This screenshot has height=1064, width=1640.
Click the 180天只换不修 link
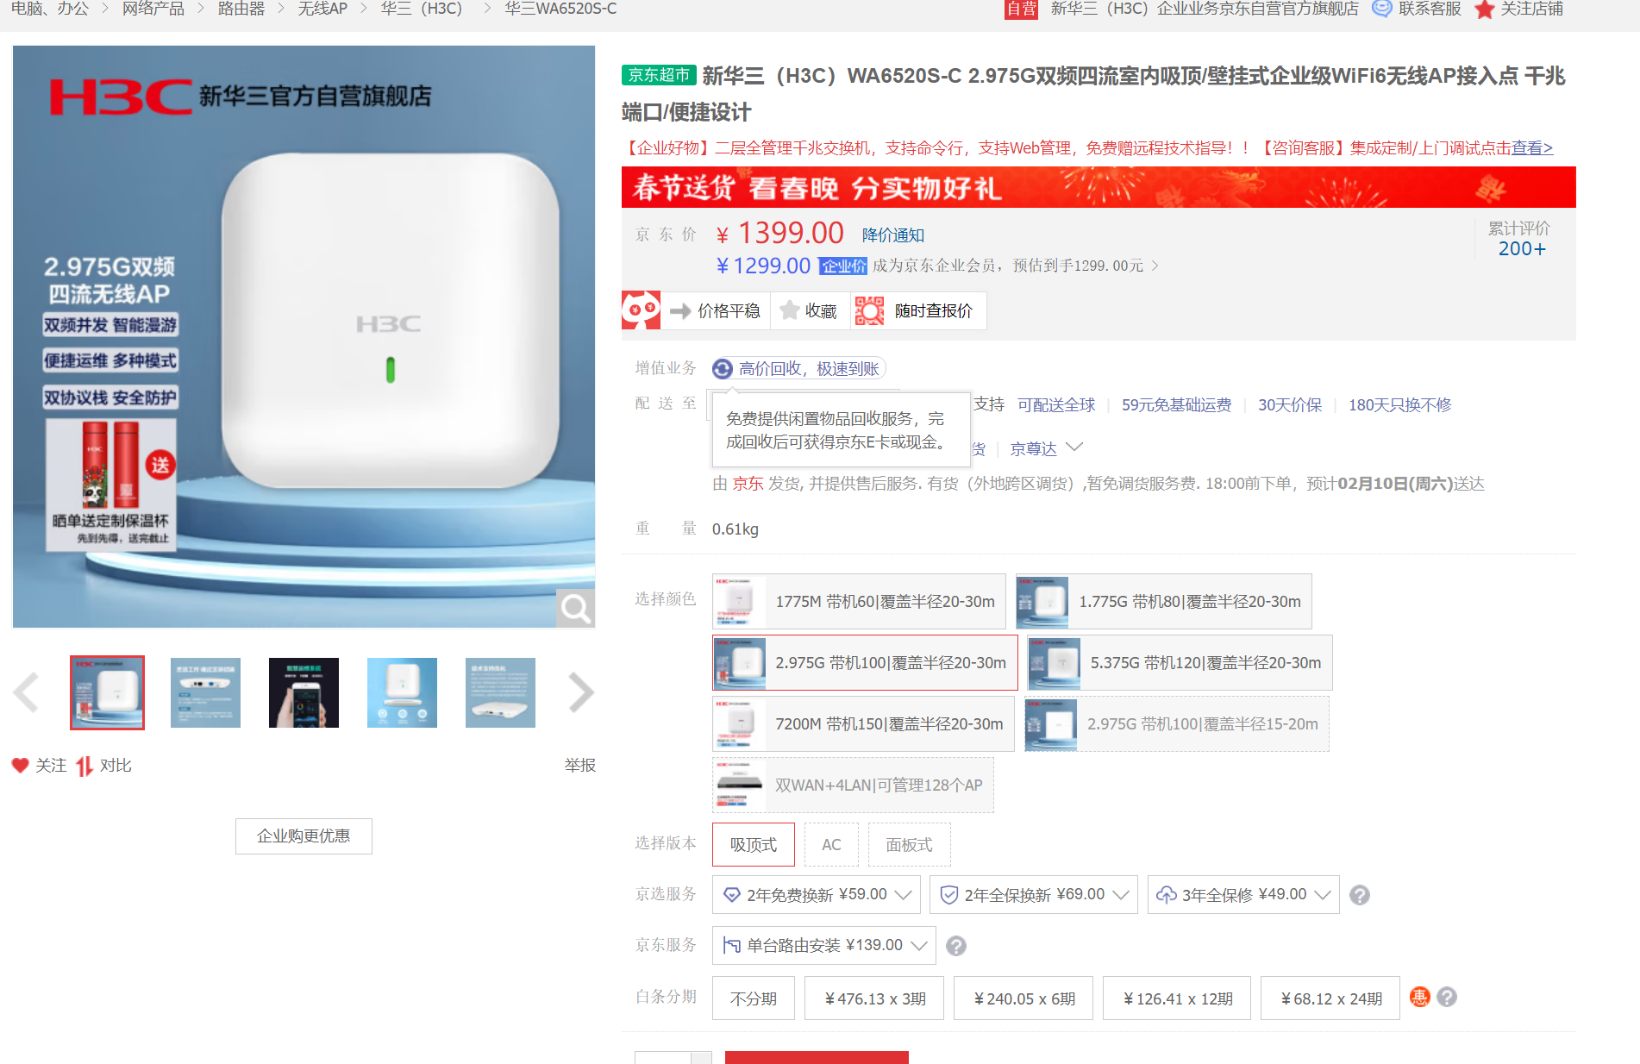[1400, 405]
